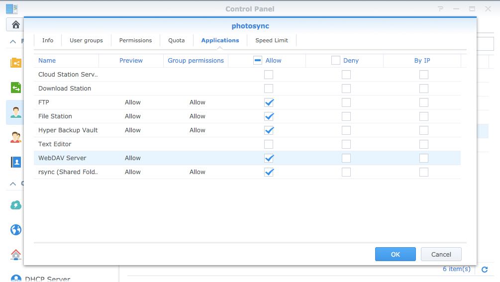Open the Group icon in sidebar
The height and width of the screenshot is (282, 500).
point(15,137)
